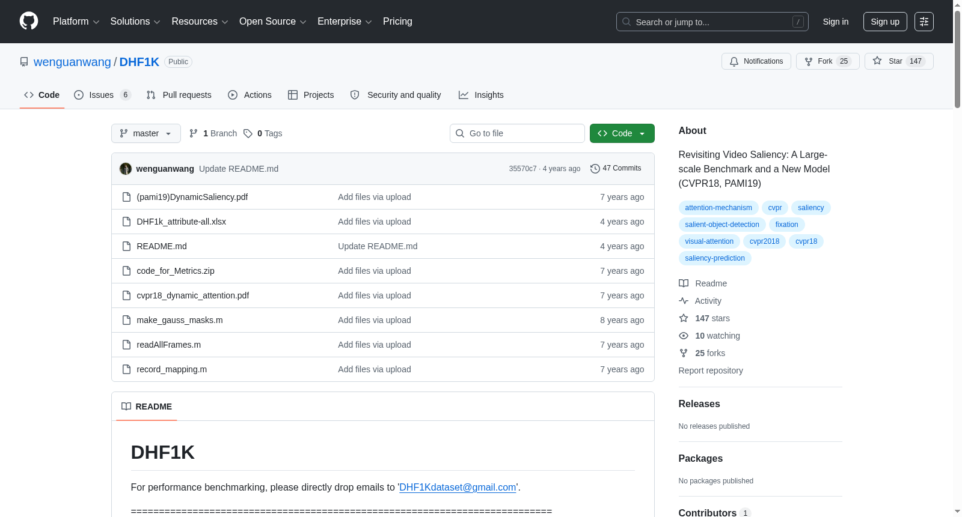
Task: Click the visual-attention topic tag
Action: click(709, 241)
